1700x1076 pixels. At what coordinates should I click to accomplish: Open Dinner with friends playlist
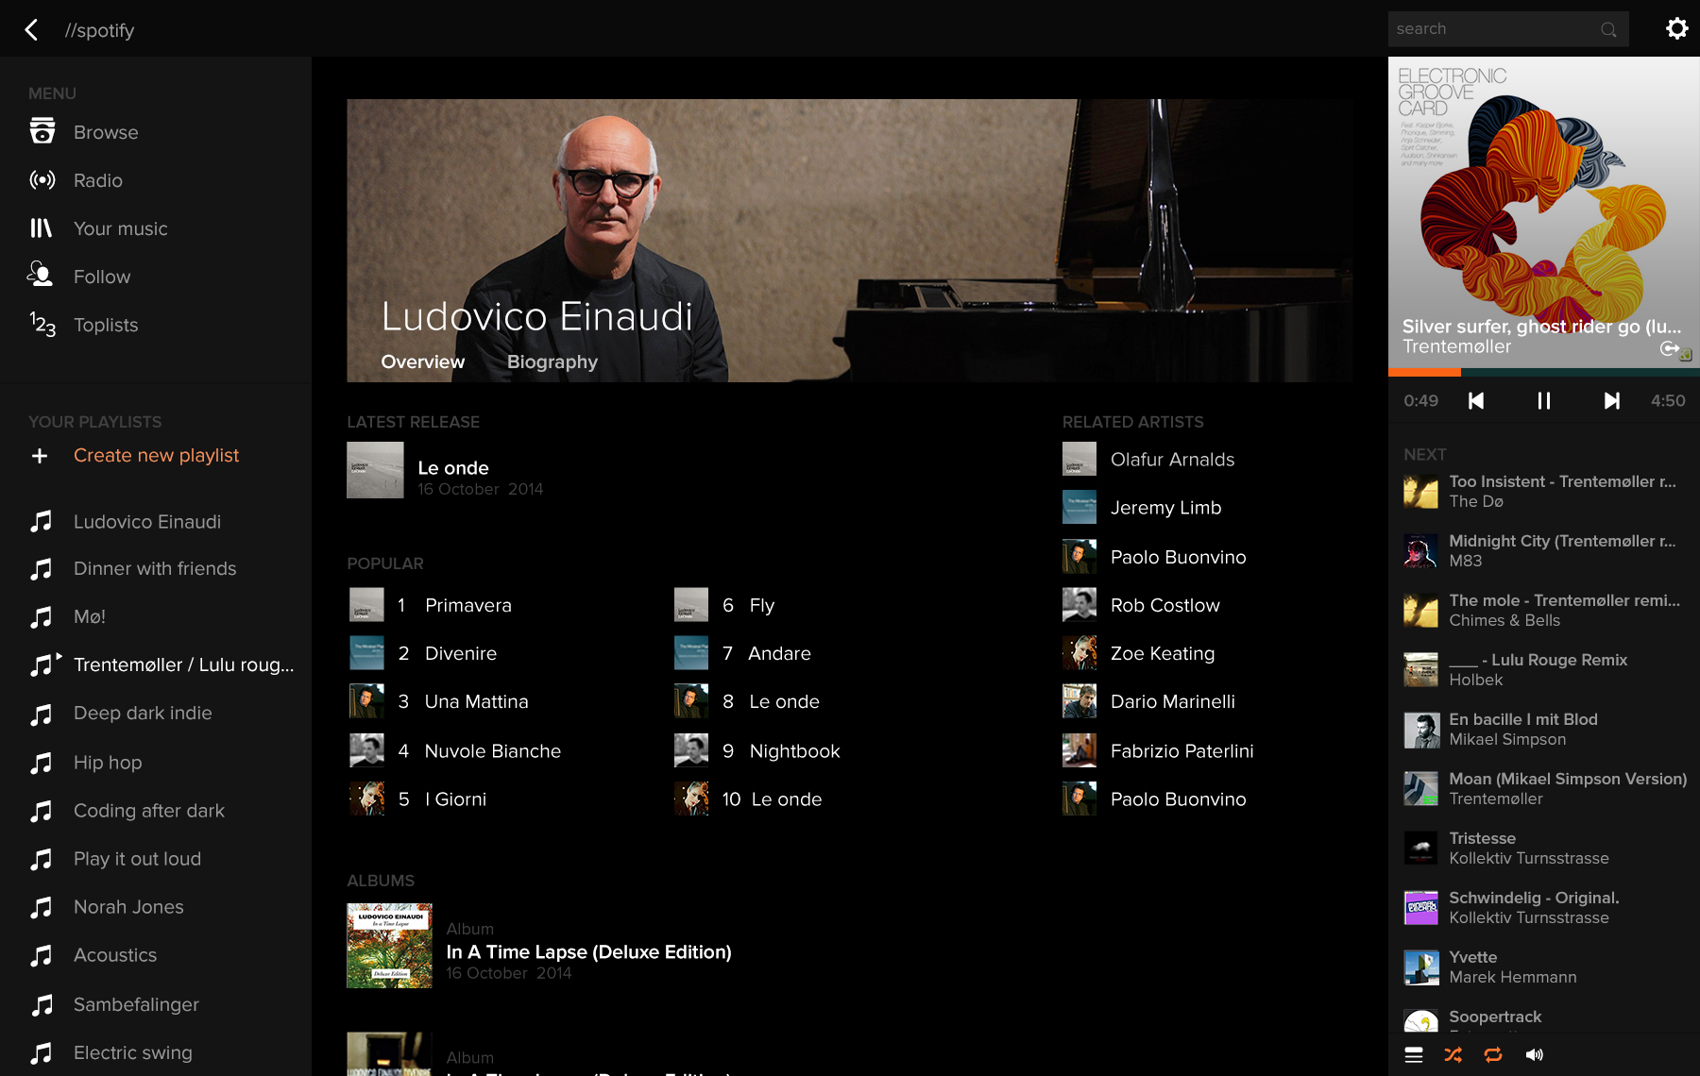pyautogui.click(x=156, y=568)
